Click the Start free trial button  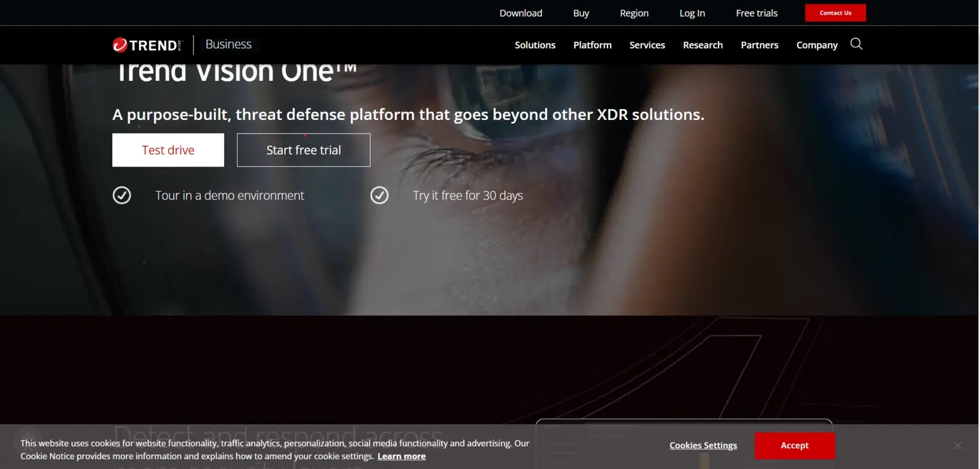click(303, 150)
